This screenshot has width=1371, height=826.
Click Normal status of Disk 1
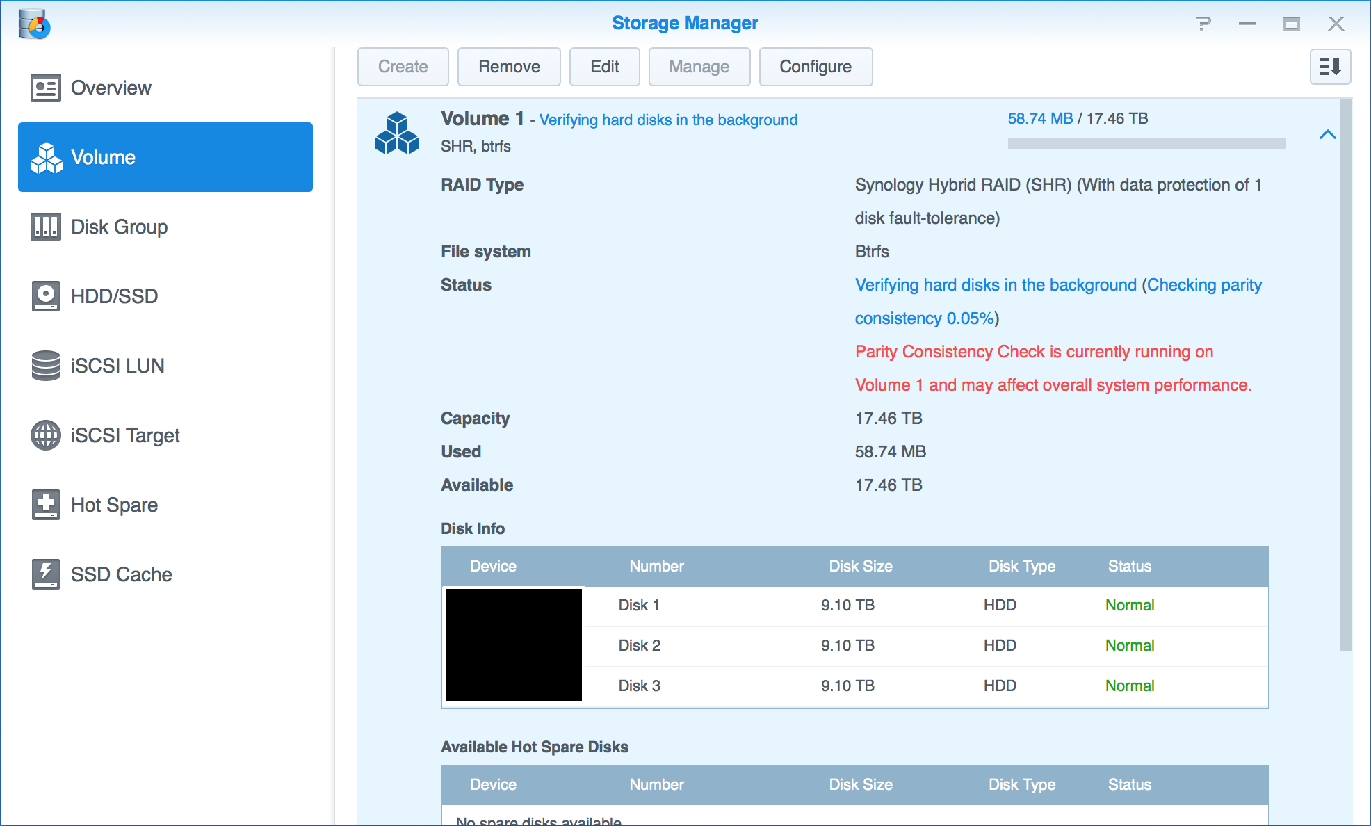point(1130,606)
